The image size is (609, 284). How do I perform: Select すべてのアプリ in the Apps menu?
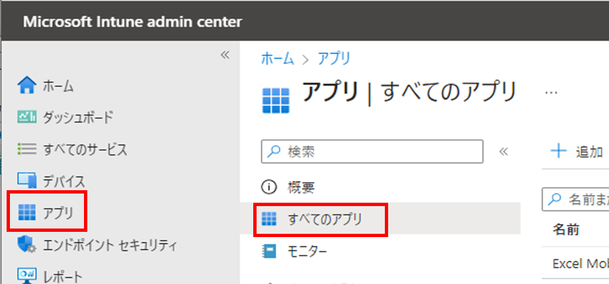[325, 219]
